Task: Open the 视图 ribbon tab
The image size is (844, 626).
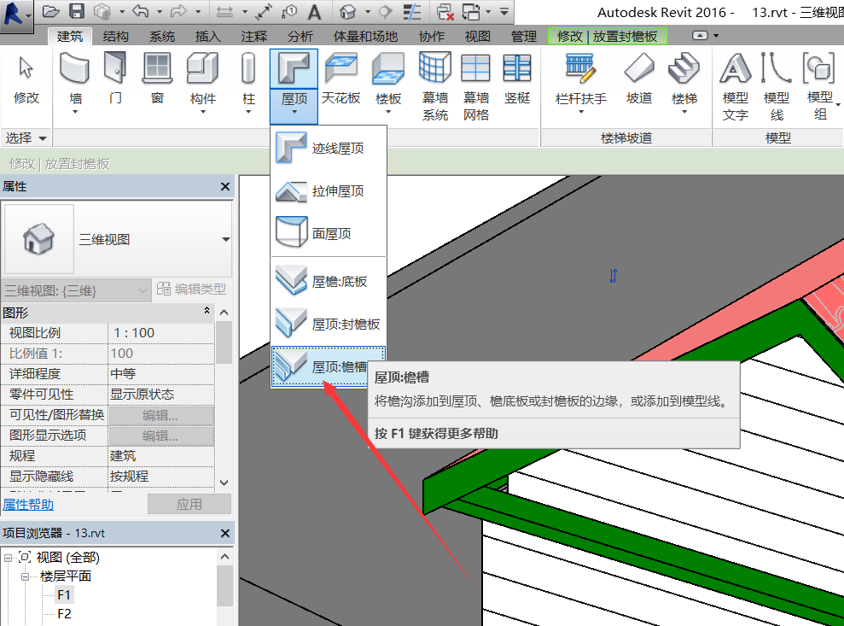Action: click(478, 37)
